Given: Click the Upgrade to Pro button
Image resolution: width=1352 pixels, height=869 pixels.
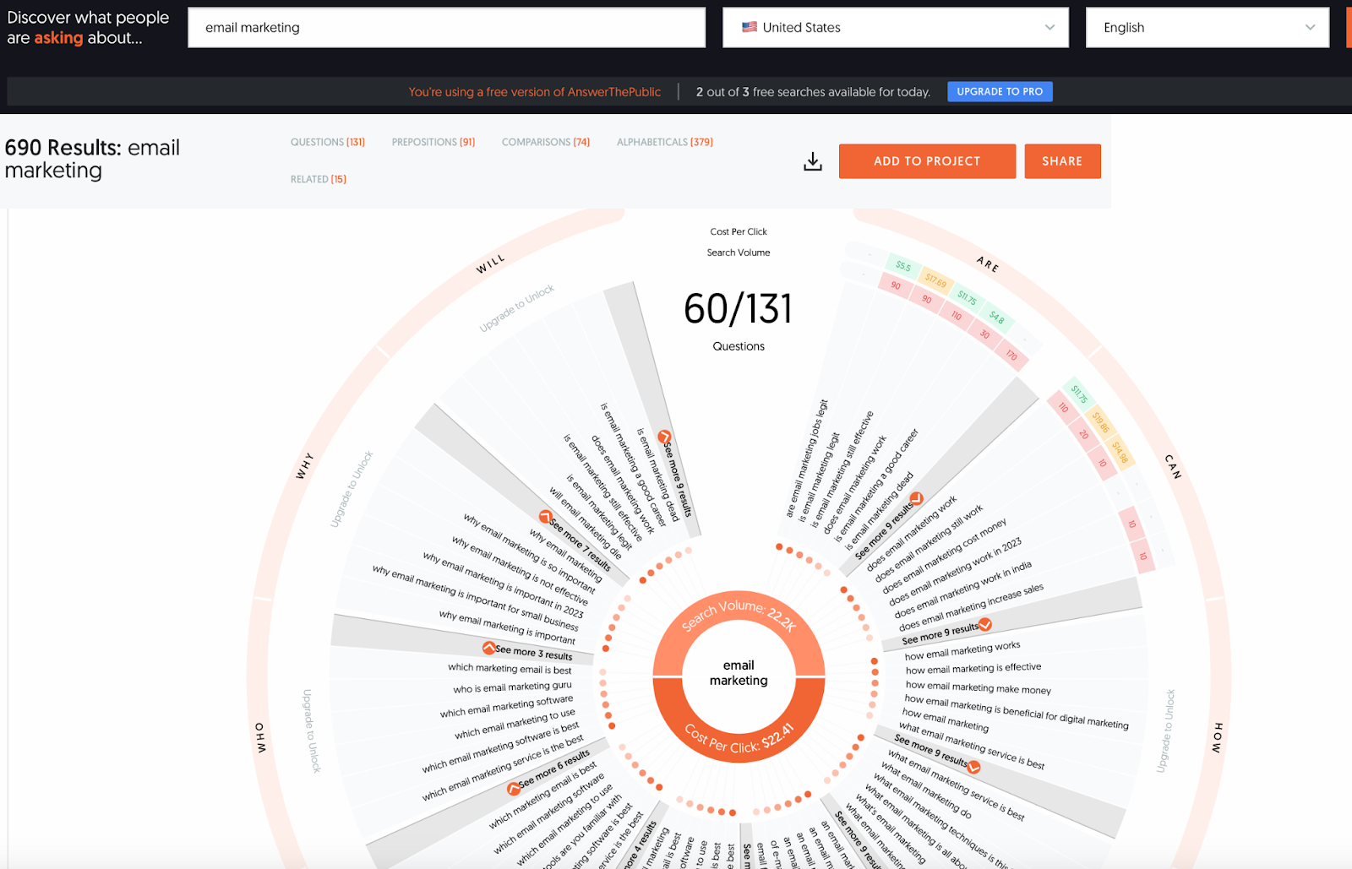Looking at the screenshot, I should (1000, 91).
